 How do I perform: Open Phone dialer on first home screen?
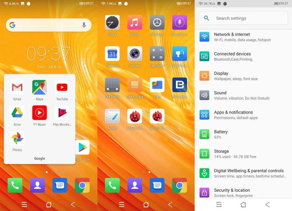[15, 185]
